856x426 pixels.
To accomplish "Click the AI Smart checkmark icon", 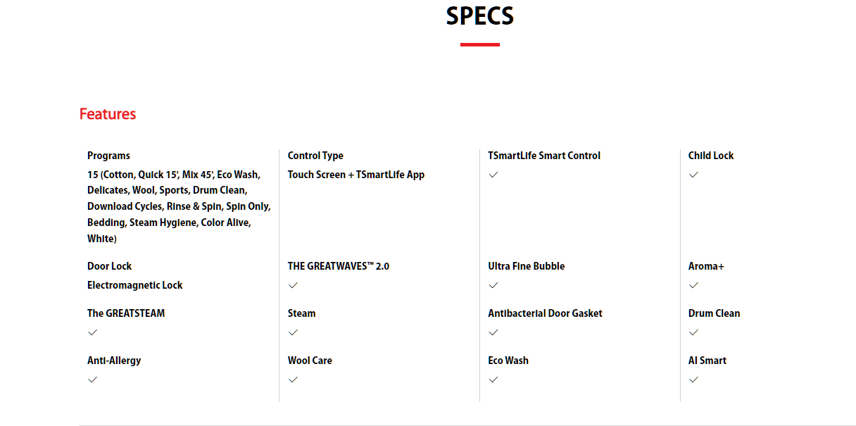I will (x=693, y=380).
